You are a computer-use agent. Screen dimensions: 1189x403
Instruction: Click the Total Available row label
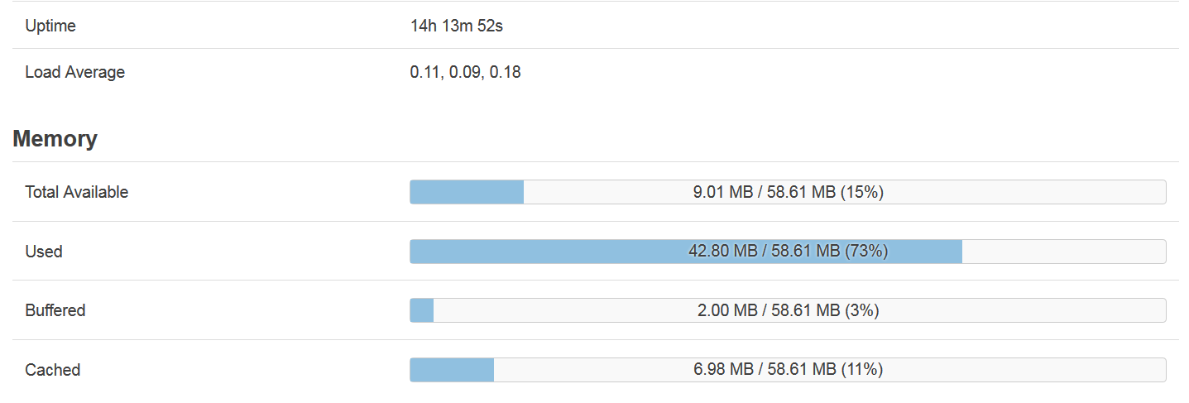click(x=77, y=192)
